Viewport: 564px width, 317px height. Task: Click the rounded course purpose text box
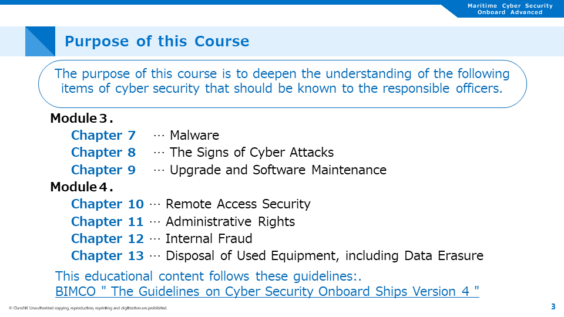pyautogui.click(x=282, y=82)
